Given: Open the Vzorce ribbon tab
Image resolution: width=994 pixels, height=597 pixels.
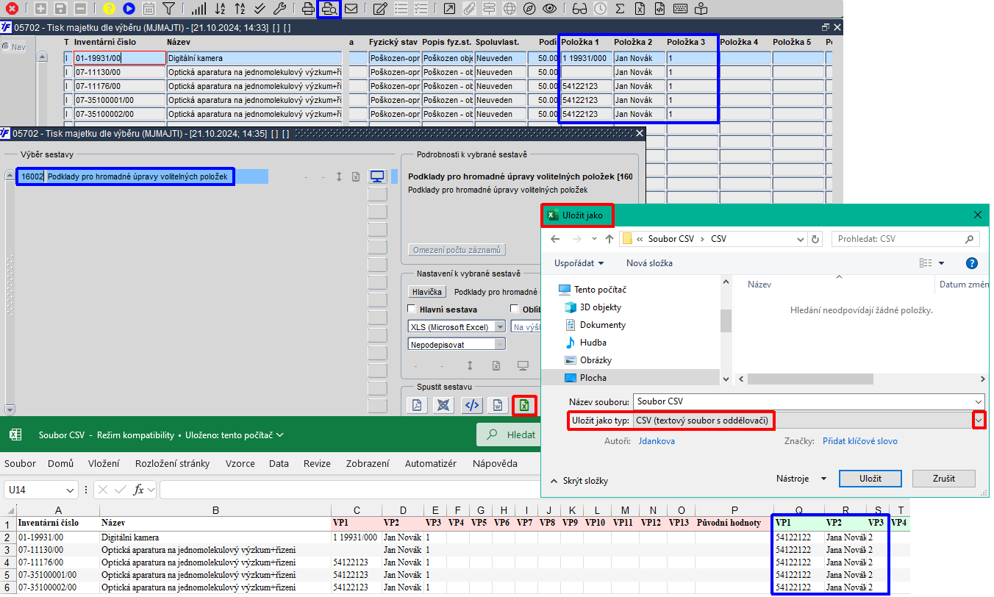Looking at the screenshot, I should [x=240, y=463].
